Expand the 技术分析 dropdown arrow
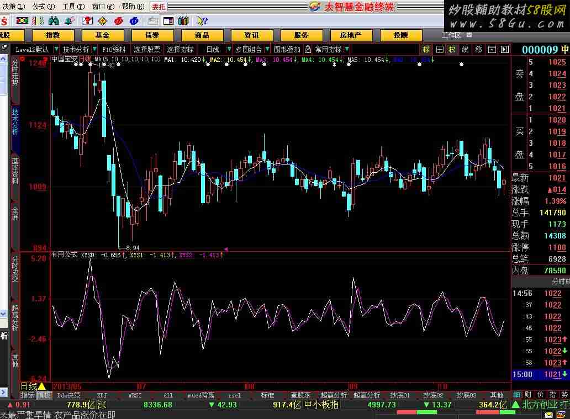Viewport: 570px width, 419px height. [x=94, y=49]
